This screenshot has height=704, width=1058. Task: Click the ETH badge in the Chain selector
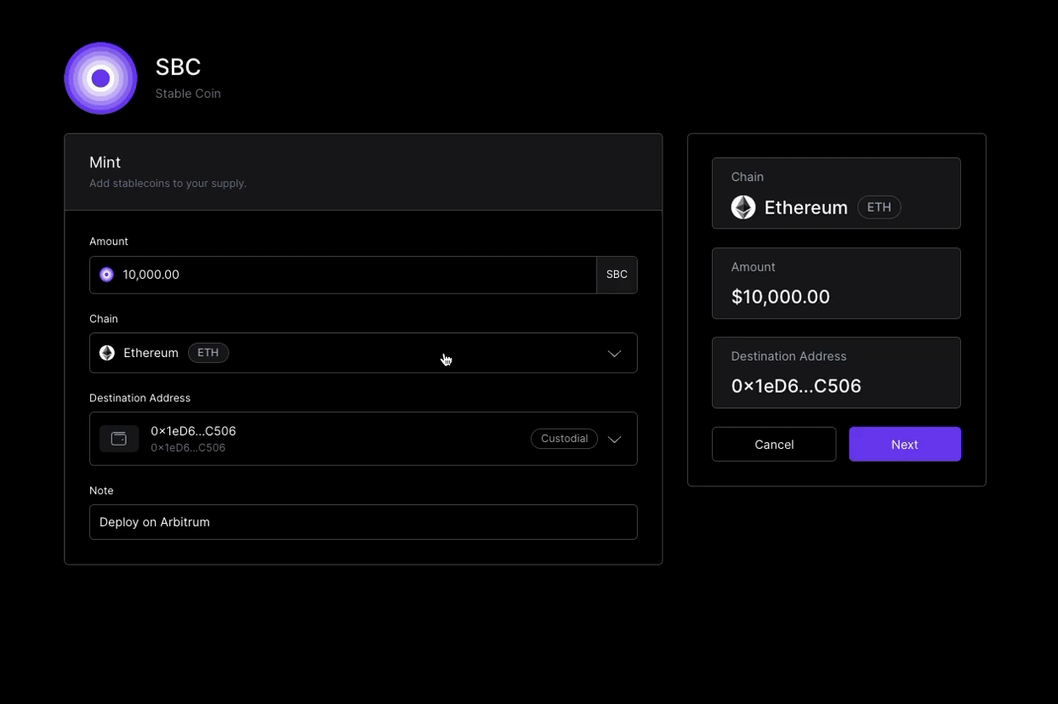coord(208,353)
